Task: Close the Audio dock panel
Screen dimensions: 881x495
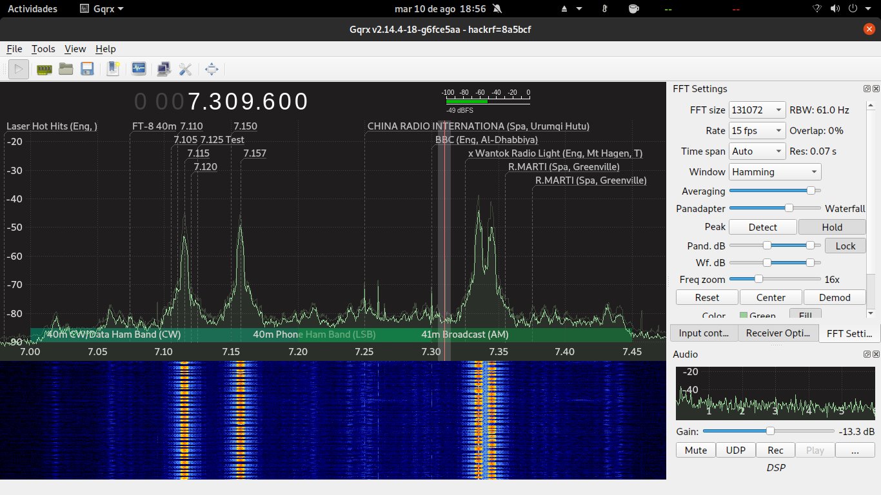Action: click(x=875, y=354)
